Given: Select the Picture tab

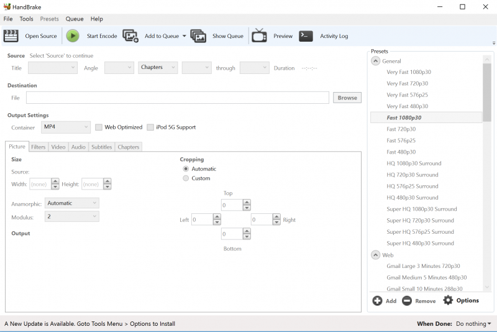Looking at the screenshot, I should click(x=17, y=147).
